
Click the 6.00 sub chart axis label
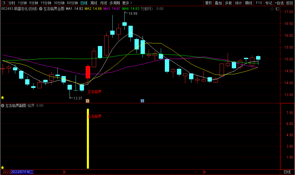(290, 124)
